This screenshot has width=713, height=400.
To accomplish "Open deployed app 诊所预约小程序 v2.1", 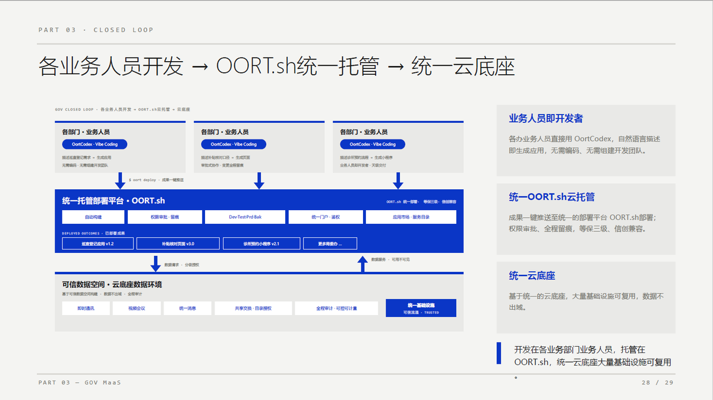I will coord(261,243).
